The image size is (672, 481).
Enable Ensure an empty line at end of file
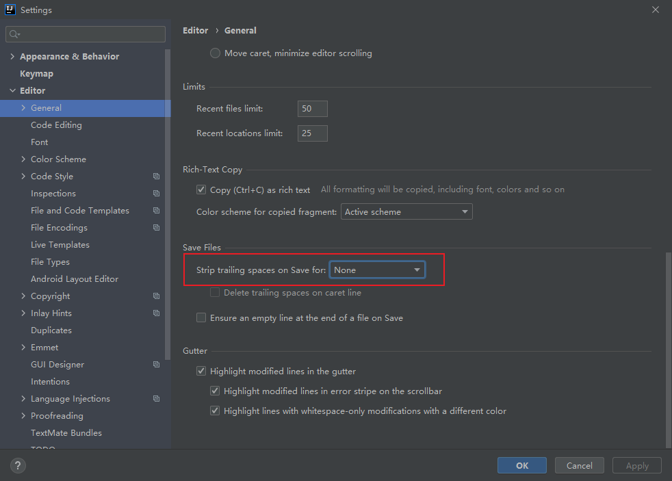pyautogui.click(x=201, y=317)
